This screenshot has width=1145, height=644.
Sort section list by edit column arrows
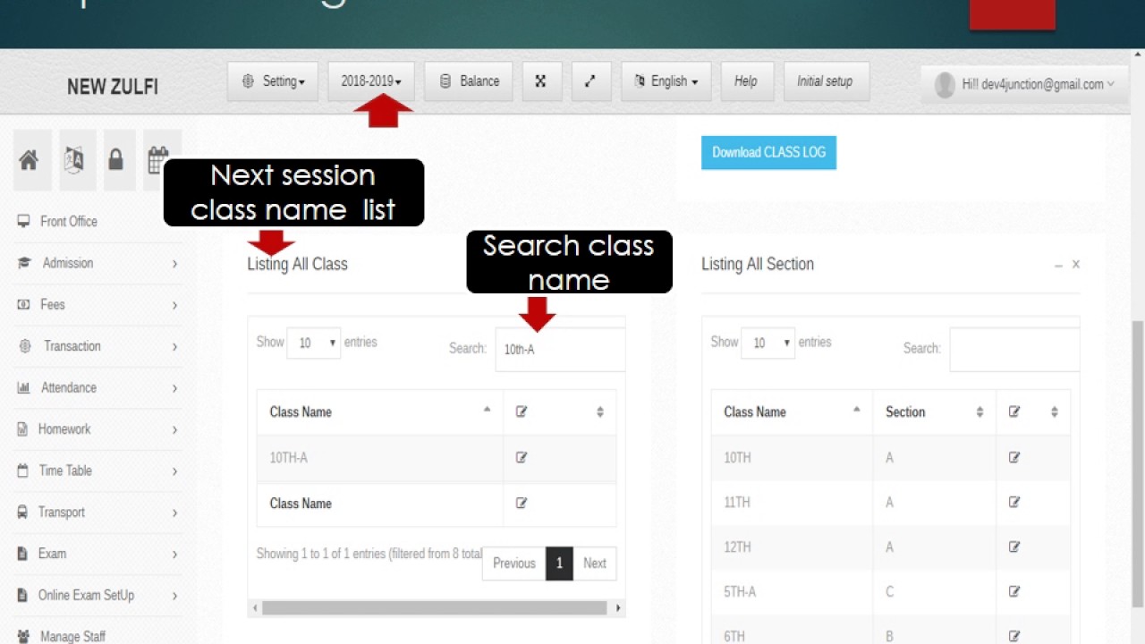click(1055, 412)
